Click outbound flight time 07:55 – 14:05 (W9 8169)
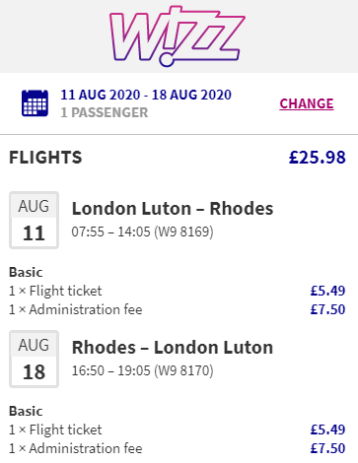The height and width of the screenshot is (463, 358). [142, 231]
